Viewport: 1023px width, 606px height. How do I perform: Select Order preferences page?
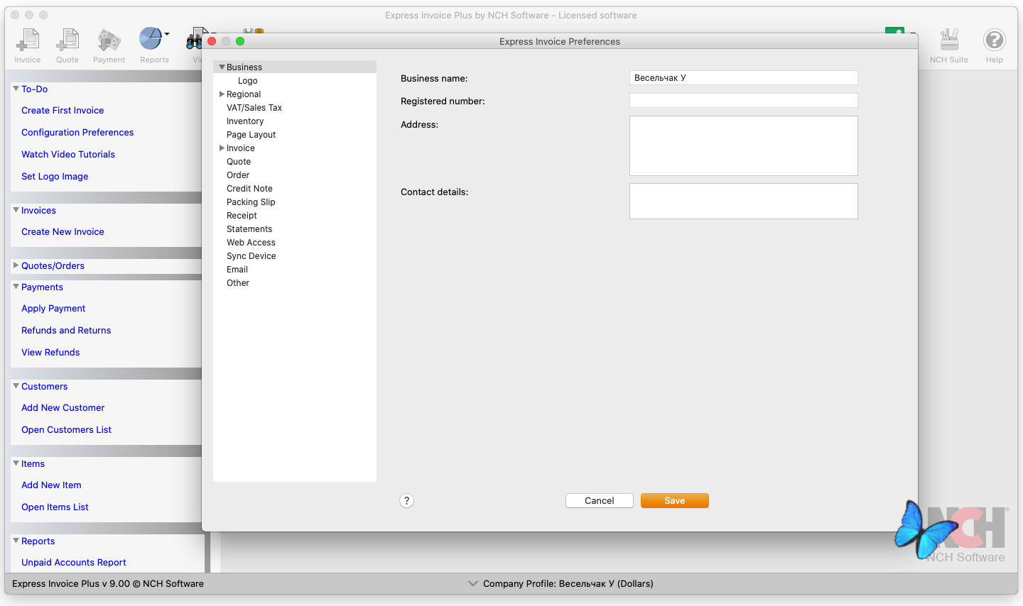[x=238, y=175]
